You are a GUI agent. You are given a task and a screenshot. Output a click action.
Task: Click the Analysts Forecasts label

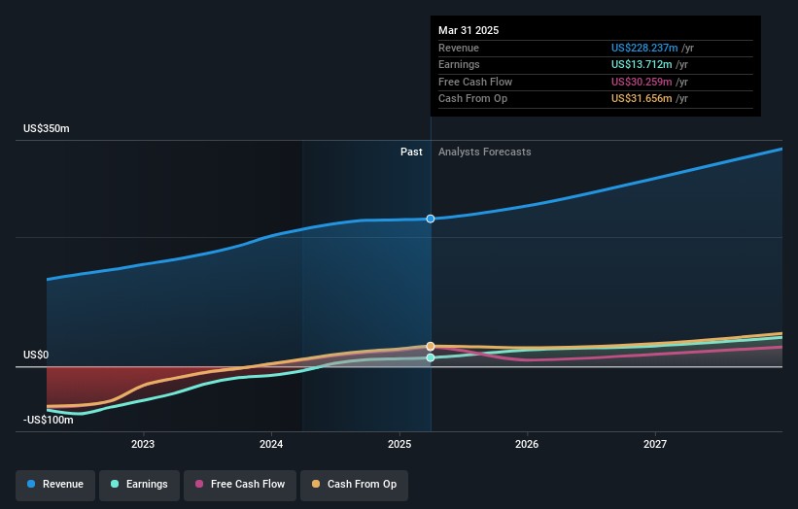tap(484, 152)
